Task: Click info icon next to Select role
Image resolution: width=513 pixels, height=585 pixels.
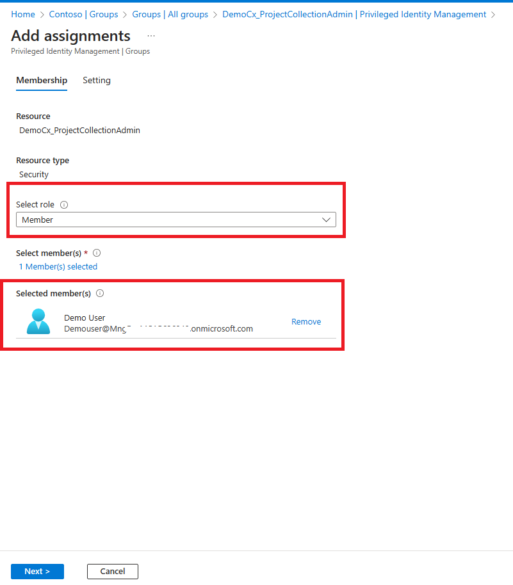Action: (64, 205)
